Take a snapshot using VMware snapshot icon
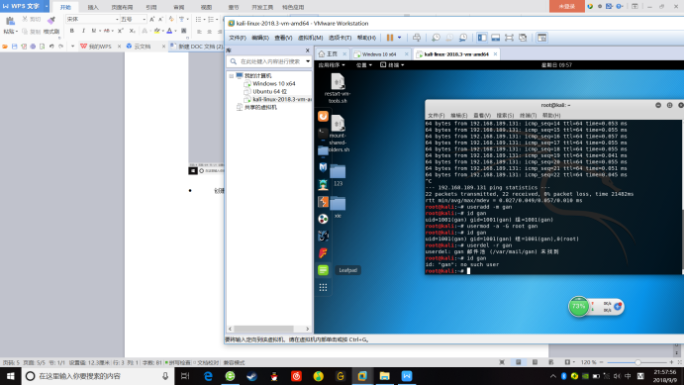The width and height of the screenshot is (685, 385). 436,38
